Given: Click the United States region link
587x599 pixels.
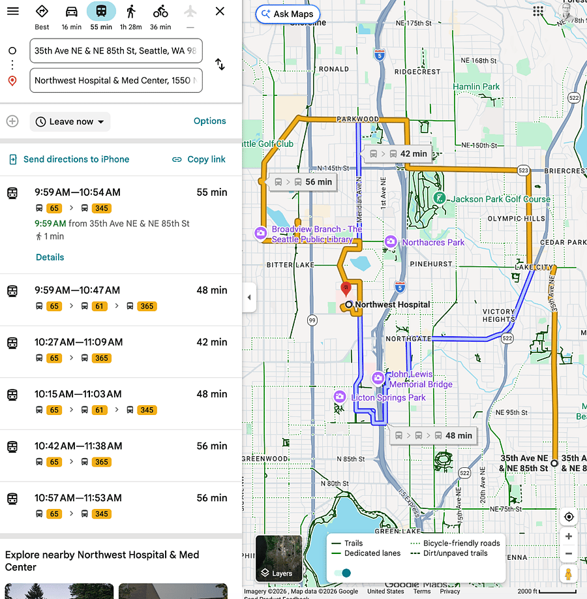Looking at the screenshot, I should point(385,591).
